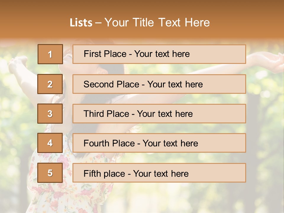Screen dimensions: 284x213
Task: Click the woman's floral dress in the background
Action: [x=50, y=195]
